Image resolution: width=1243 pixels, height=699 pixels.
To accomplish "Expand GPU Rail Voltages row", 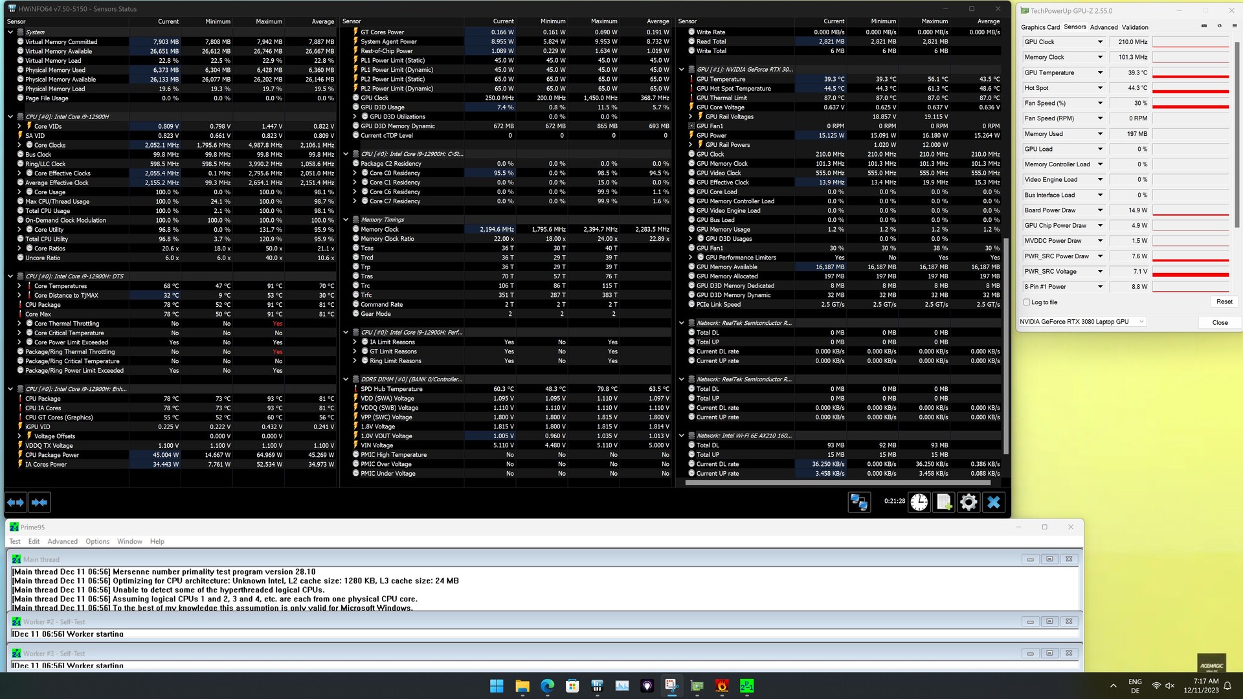I will pyautogui.click(x=691, y=117).
